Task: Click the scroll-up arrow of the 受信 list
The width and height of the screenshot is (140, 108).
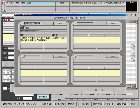Action: click(x=136, y=21)
